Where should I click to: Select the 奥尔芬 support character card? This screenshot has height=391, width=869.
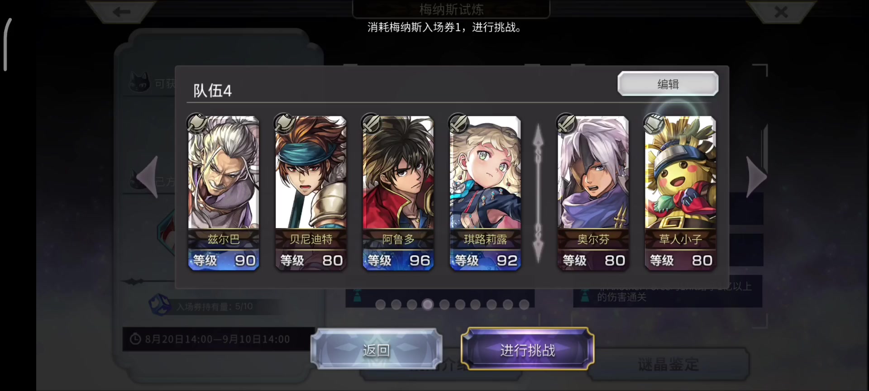[x=593, y=193]
